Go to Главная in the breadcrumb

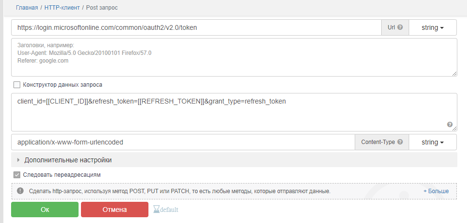[27, 8]
